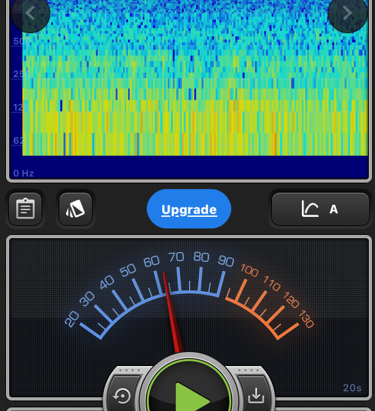Tap the 20s duration label
375x411 pixels.
coord(352,388)
